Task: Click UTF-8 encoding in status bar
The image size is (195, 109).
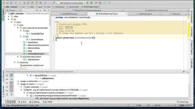Action: pyautogui.click(x=157, y=105)
